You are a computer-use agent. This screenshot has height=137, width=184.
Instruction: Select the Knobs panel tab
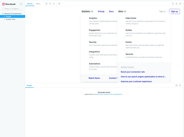[29, 85]
